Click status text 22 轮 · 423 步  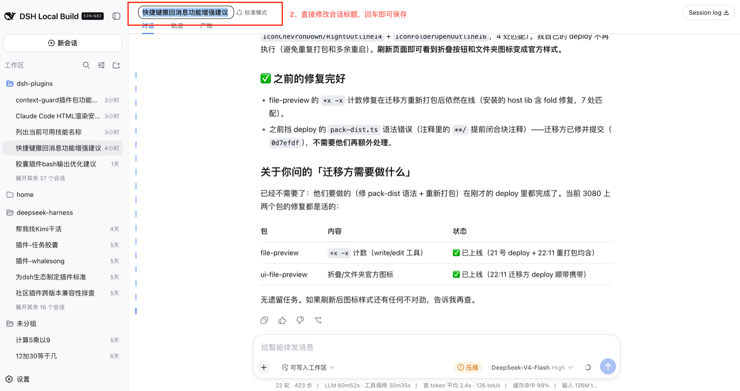(294, 385)
